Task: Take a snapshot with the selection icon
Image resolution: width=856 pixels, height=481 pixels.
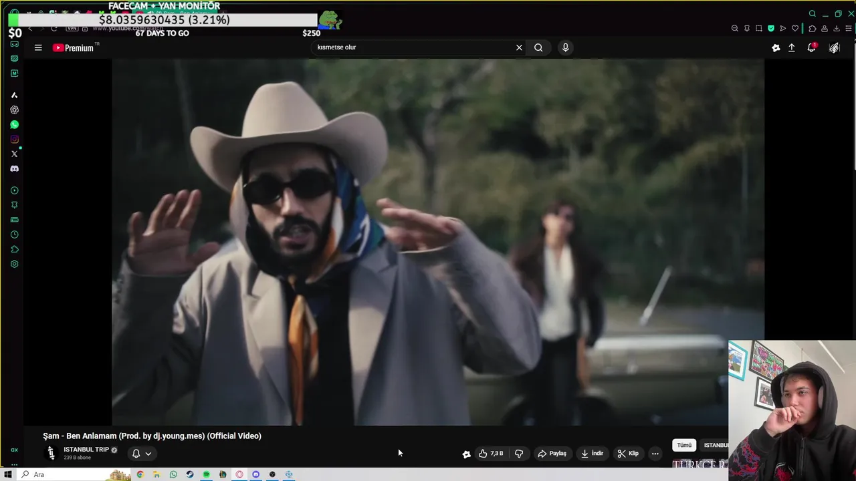Action: (759, 28)
